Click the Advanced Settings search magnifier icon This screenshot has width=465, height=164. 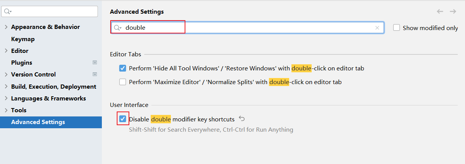pyautogui.click(x=118, y=28)
